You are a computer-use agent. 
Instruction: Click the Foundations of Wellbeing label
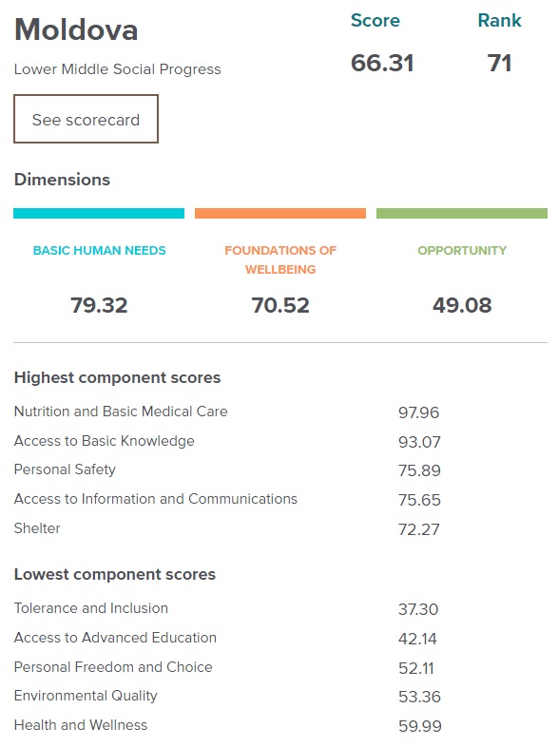pos(280,259)
